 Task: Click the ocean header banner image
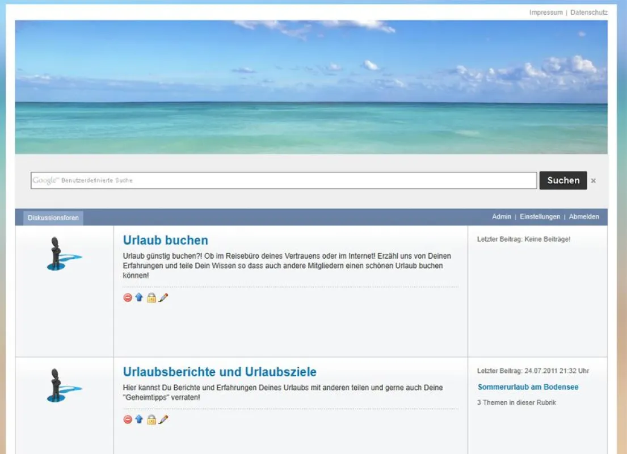tap(311, 87)
